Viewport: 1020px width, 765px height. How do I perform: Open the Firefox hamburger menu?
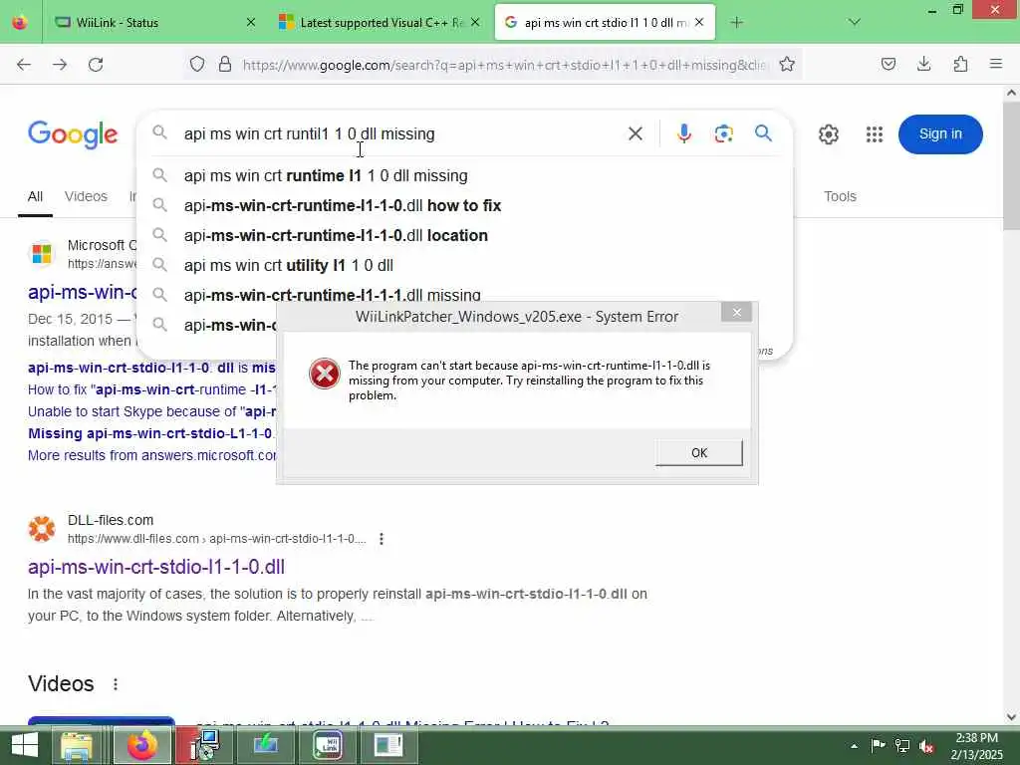click(x=996, y=64)
